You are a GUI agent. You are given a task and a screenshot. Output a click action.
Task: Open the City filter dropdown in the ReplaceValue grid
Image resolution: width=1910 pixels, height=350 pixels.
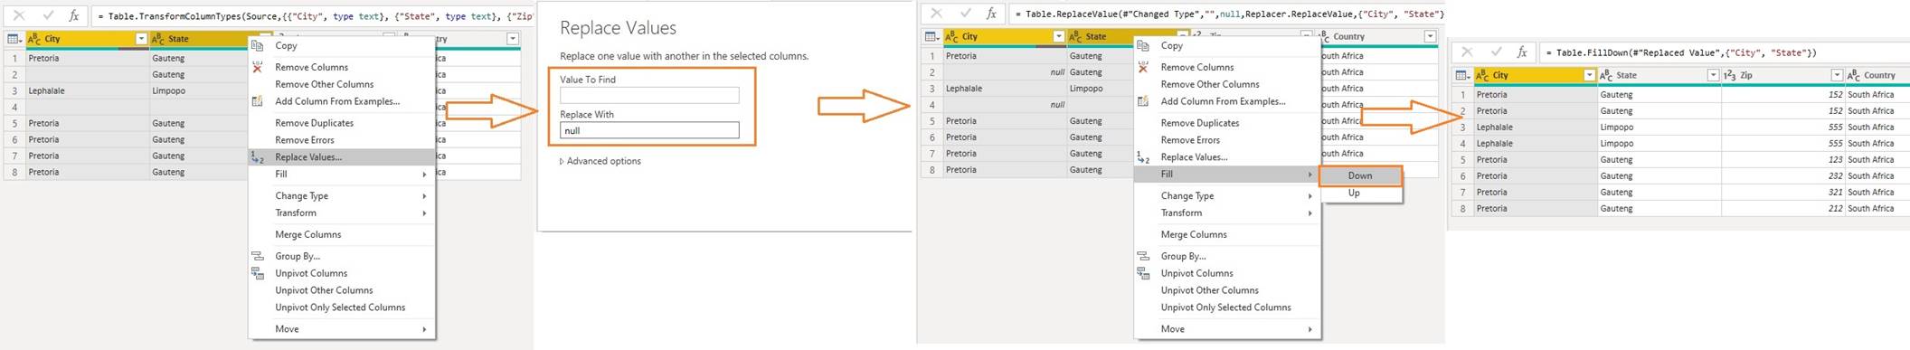pos(1058,36)
